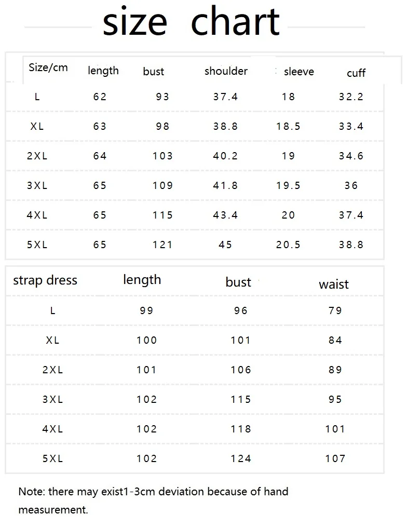The image size is (407, 528).
Task: Click the 'size chart' title text
Action: (x=191, y=22)
